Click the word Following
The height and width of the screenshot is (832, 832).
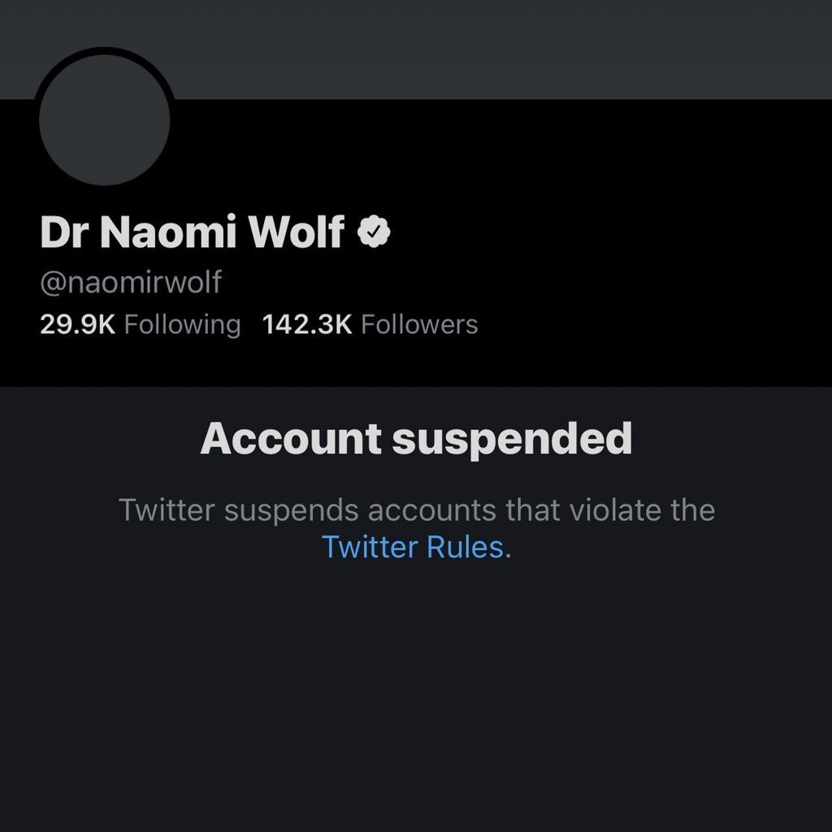182,325
